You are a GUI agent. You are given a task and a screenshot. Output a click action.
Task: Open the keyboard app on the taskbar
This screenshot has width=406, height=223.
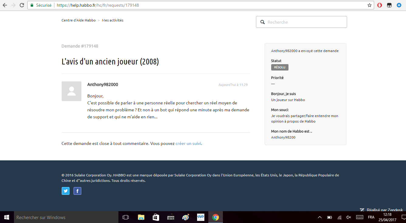tap(171, 217)
